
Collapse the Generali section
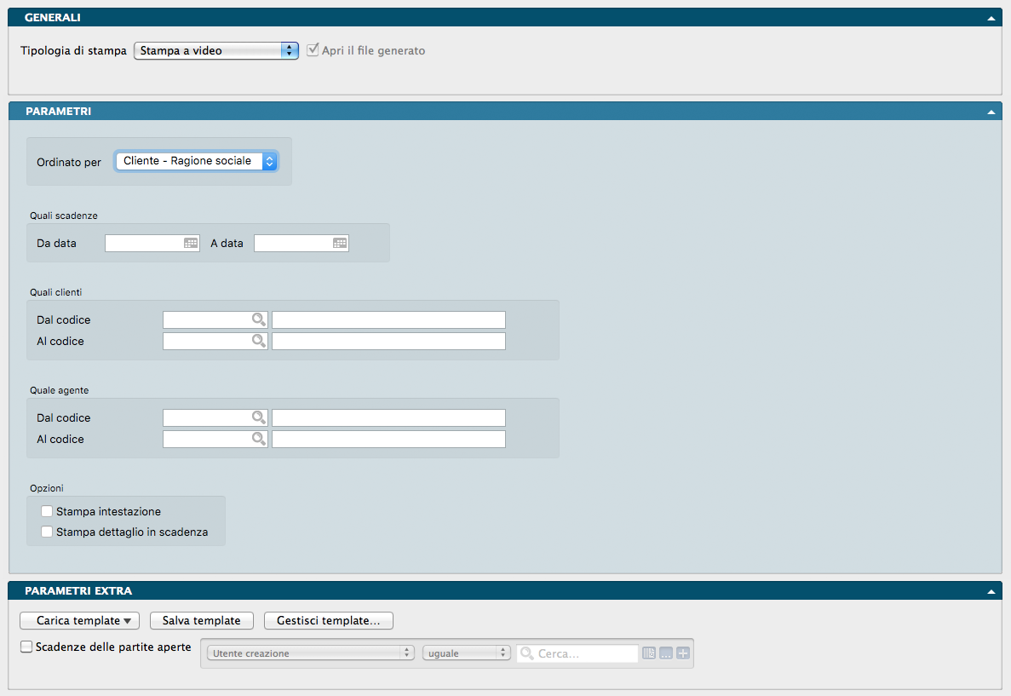point(991,18)
